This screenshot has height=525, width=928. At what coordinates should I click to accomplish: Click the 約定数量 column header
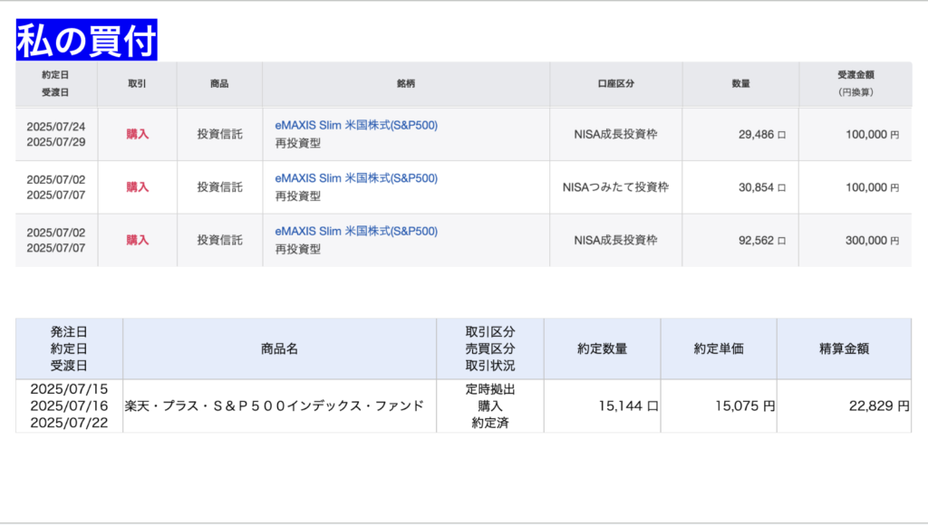(603, 348)
